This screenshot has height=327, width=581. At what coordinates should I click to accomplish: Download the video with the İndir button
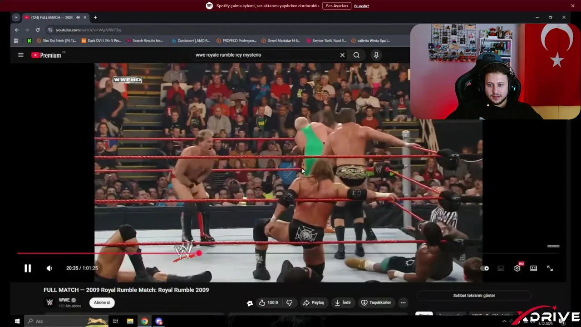coord(343,302)
